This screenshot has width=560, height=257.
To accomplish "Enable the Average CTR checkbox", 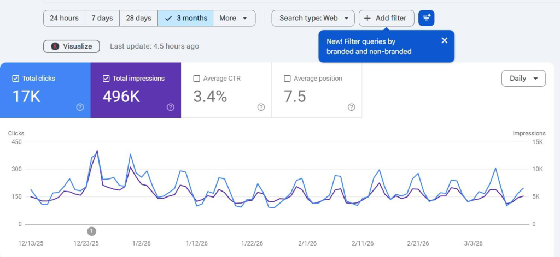I will [196, 79].
